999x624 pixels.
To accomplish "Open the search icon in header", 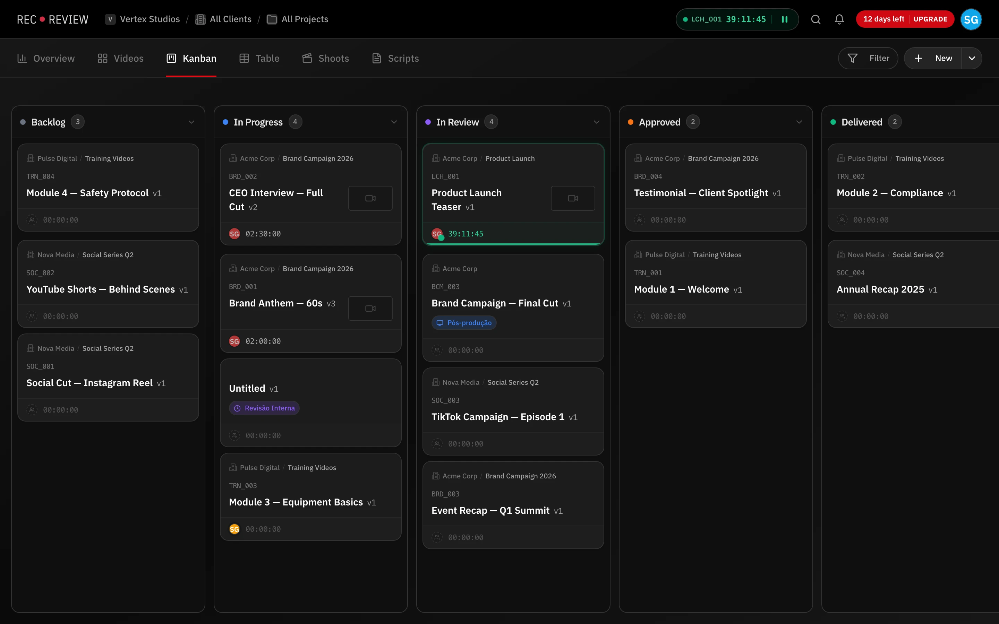I will pos(815,19).
